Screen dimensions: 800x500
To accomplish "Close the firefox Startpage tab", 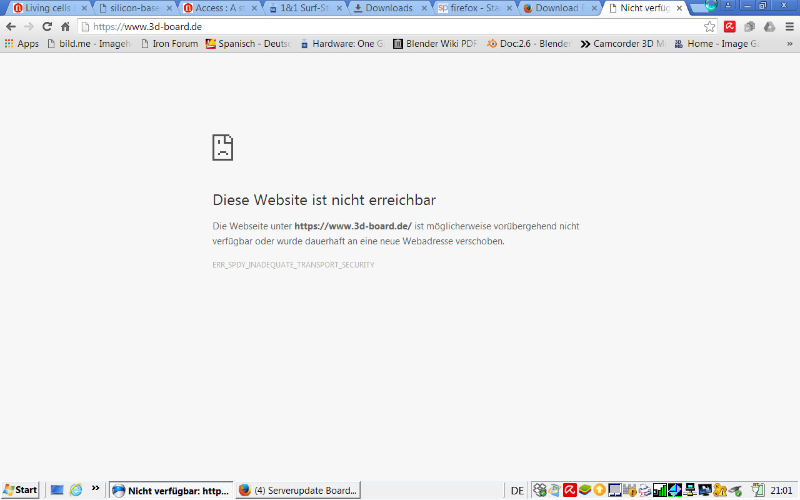I will (x=509, y=8).
